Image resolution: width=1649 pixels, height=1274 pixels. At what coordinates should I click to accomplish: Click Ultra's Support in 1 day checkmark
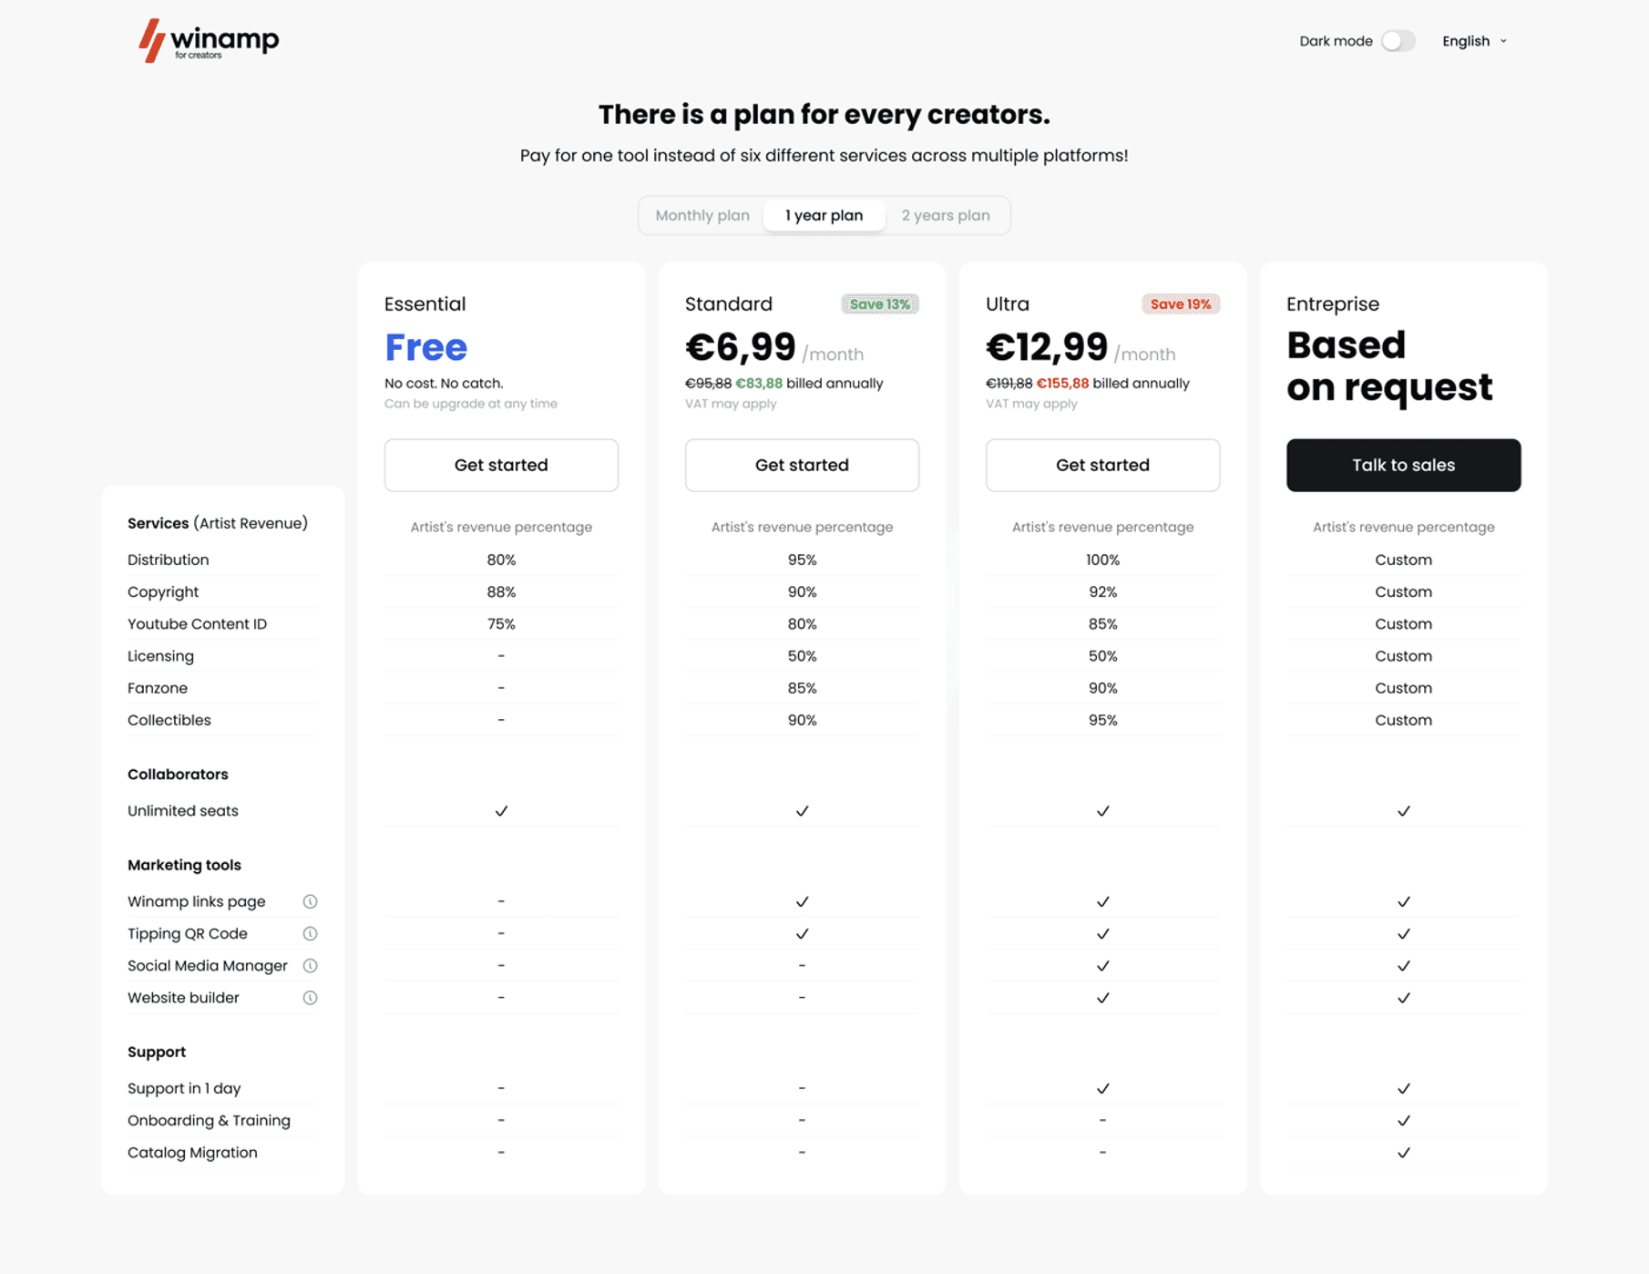click(1102, 1089)
